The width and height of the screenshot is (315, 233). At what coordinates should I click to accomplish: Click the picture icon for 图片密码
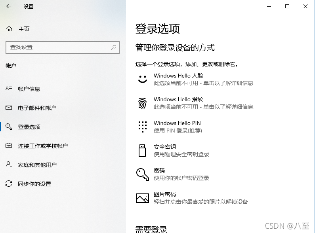(143, 198)
